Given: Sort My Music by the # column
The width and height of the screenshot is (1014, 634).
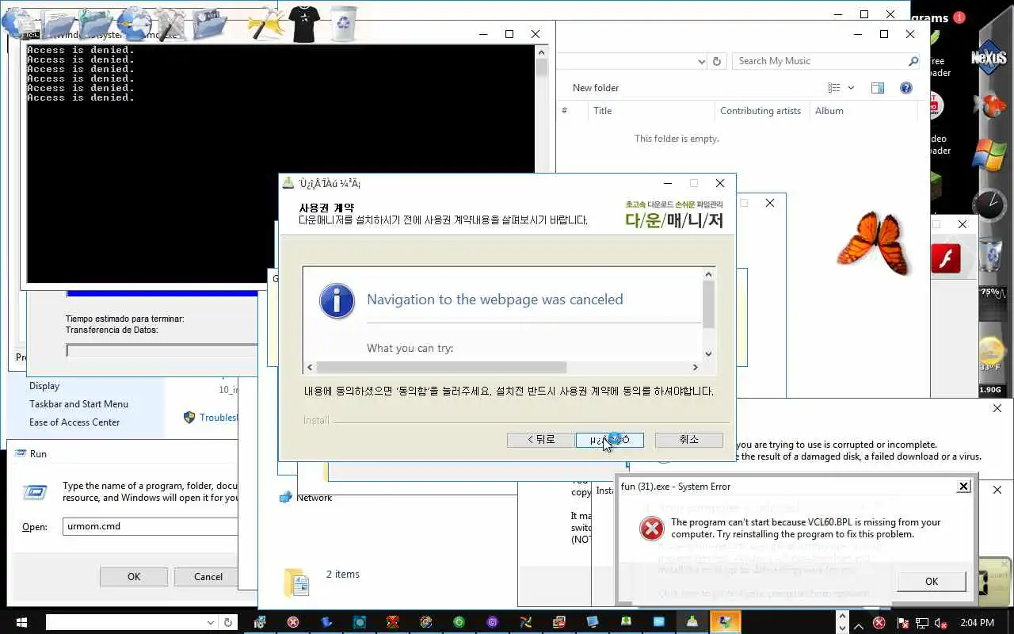Looking at the screenshot, I should 564,111.
